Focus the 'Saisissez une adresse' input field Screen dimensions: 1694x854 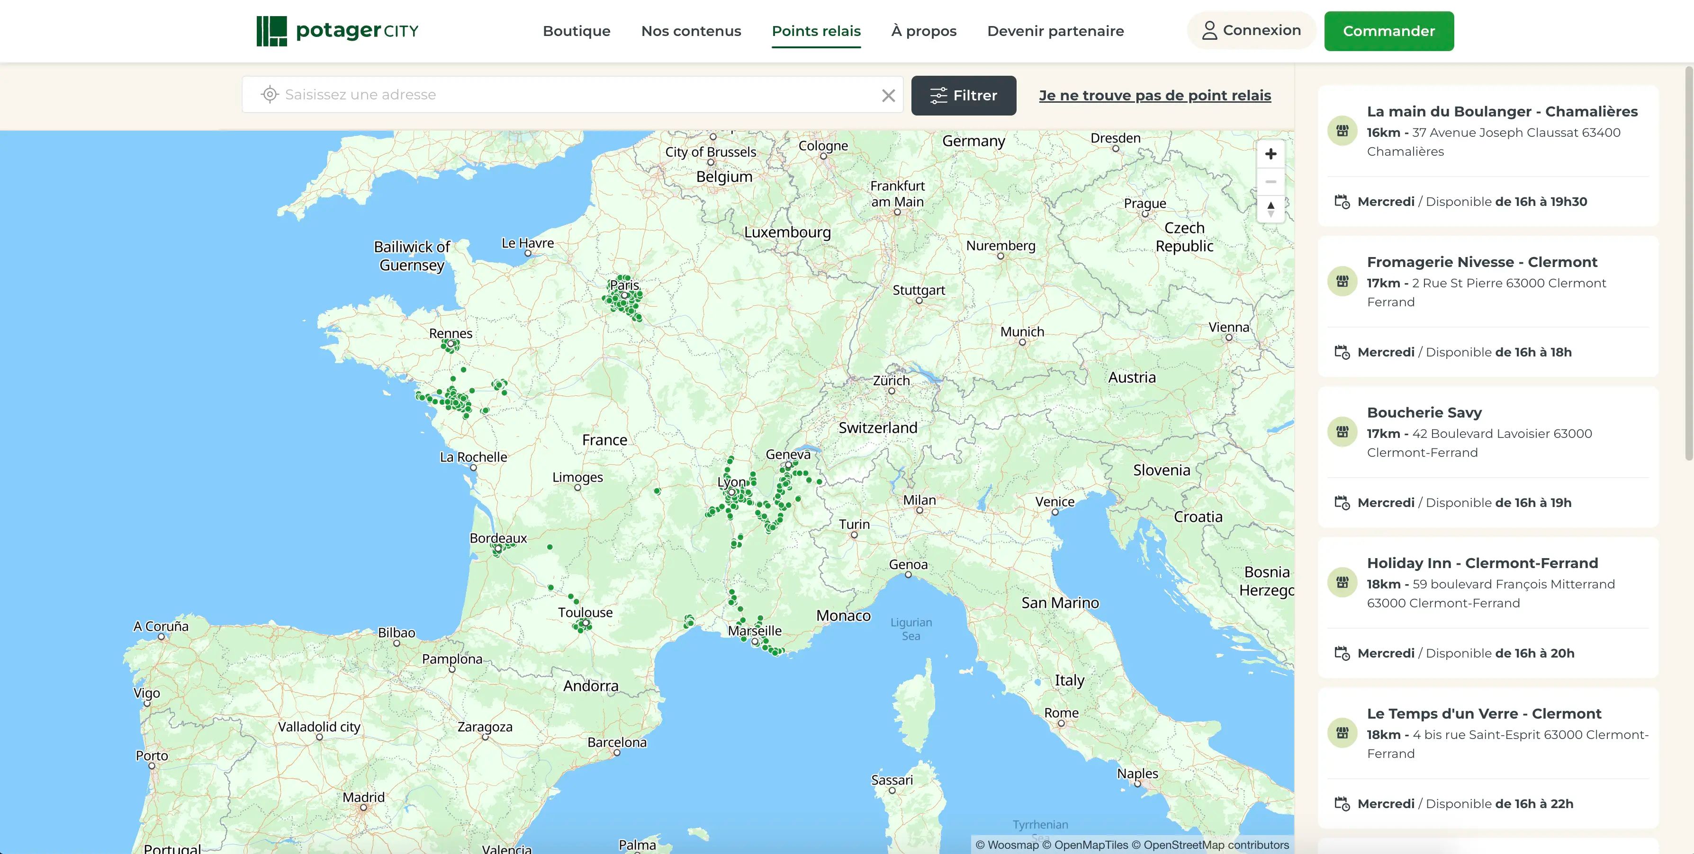572,95
